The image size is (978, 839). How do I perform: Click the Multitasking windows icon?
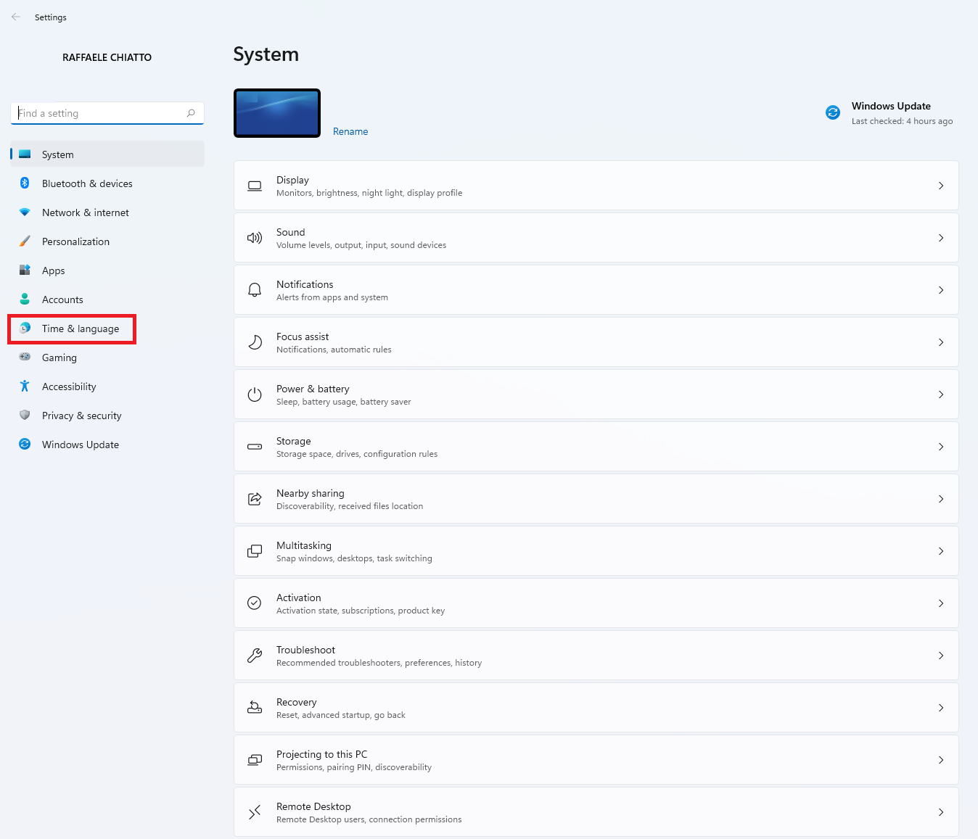point(255,551)
